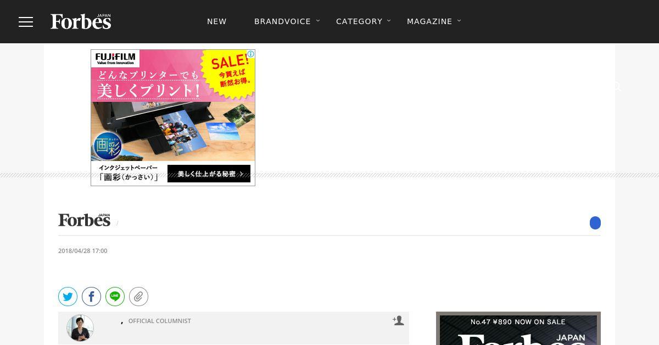Screen dimensions: 659x345
Task: Click the Forbes Japan breadcrumb logo
Action: tap(85, 220)
